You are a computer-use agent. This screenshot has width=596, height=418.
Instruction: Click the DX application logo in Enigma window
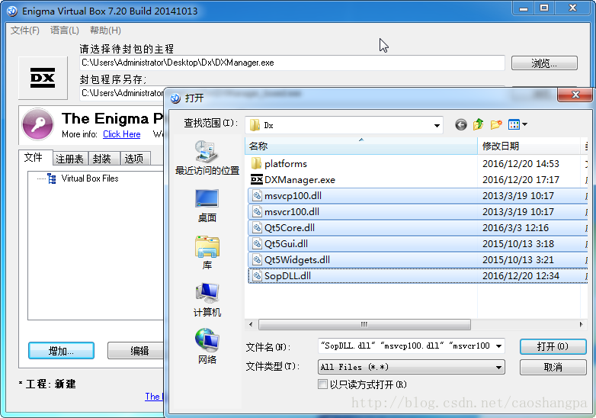point(43,78)
